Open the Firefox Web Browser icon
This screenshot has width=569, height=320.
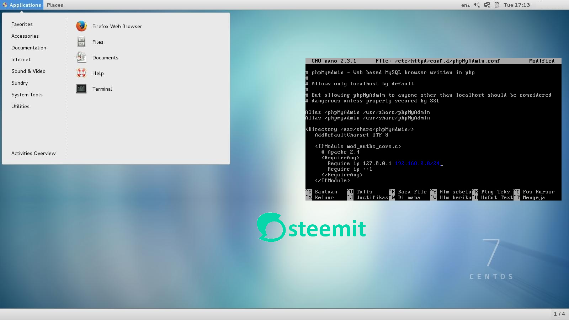(81, 26)
